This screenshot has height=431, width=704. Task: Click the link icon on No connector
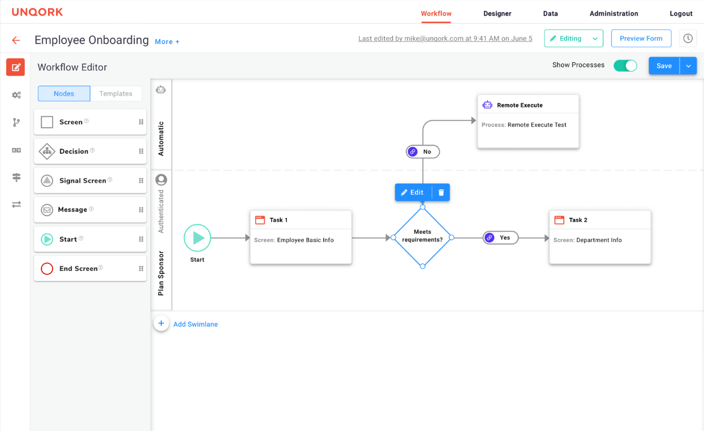[x=412, y=152]
